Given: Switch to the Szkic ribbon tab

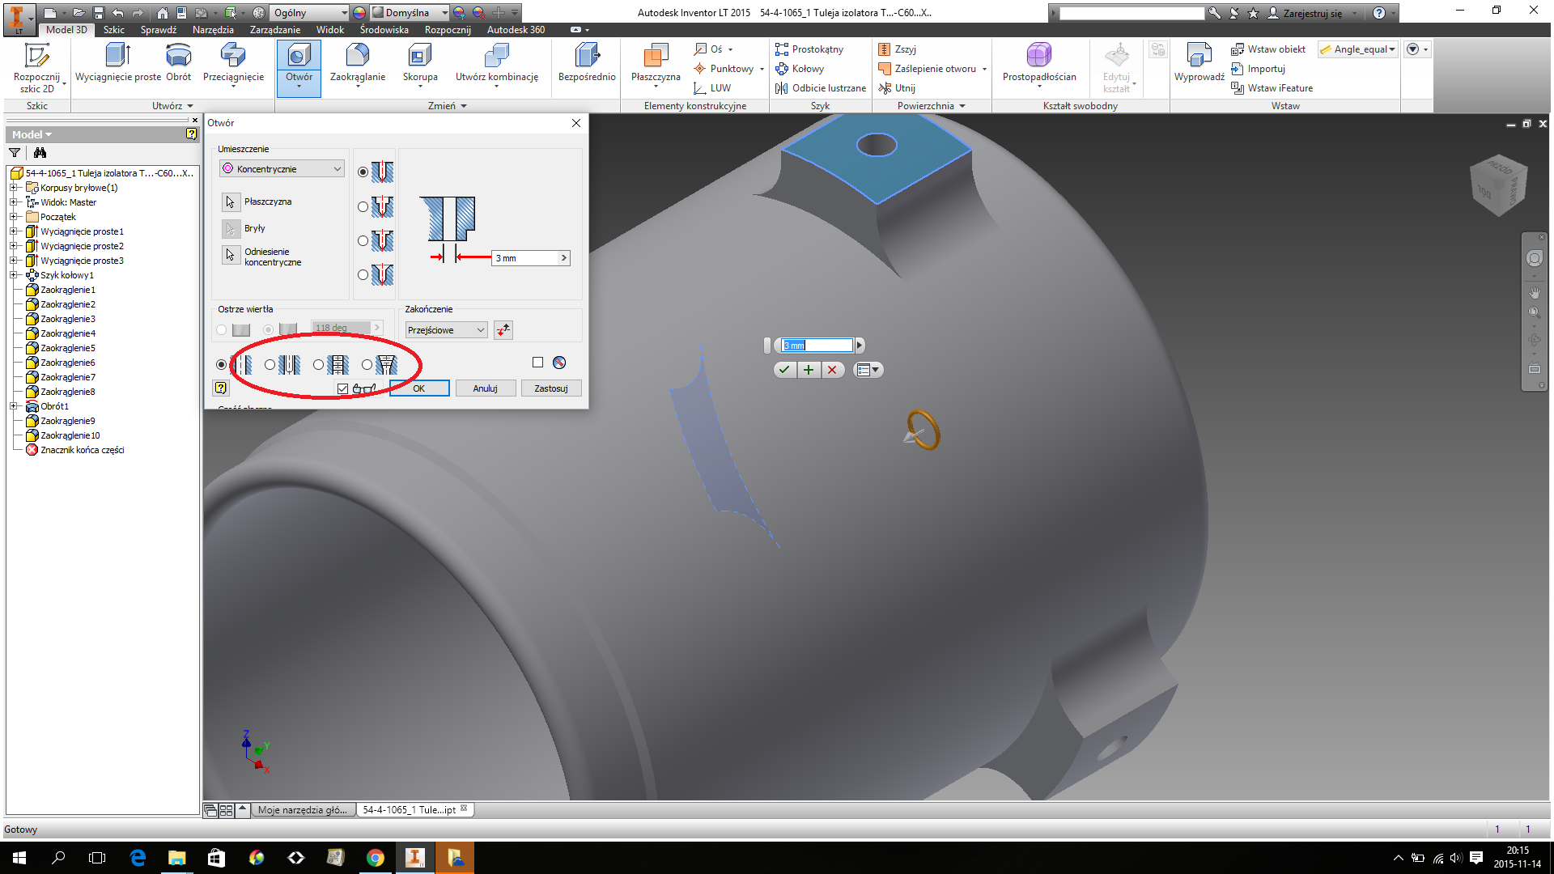Looking at the screenshot, I should pyautogui.click(x=114, y=30).
